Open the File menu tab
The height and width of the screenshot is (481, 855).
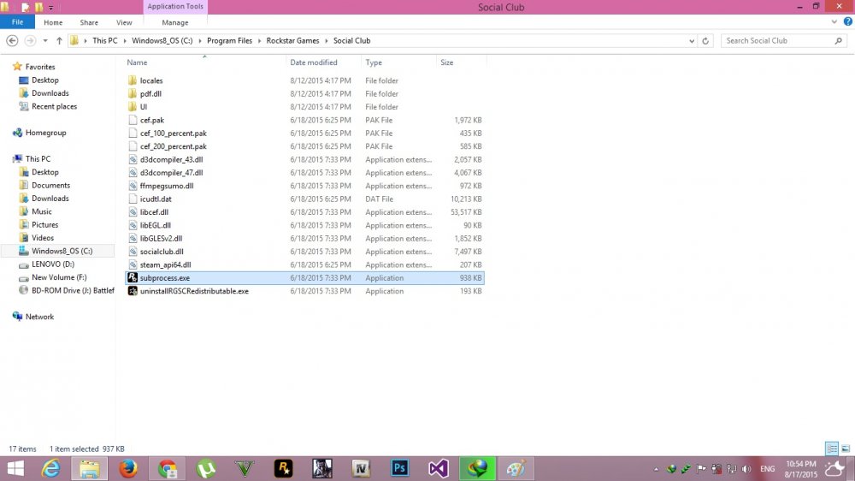click(17, 22)
